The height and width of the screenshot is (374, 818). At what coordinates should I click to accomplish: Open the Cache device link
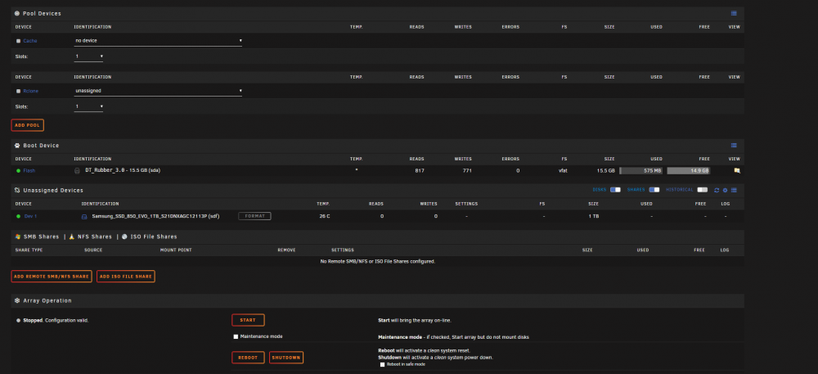(x=30, y=41)
